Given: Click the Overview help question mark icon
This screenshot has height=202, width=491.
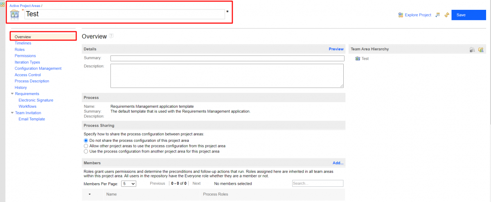Looking at the screenshot, I should point(111,36).
